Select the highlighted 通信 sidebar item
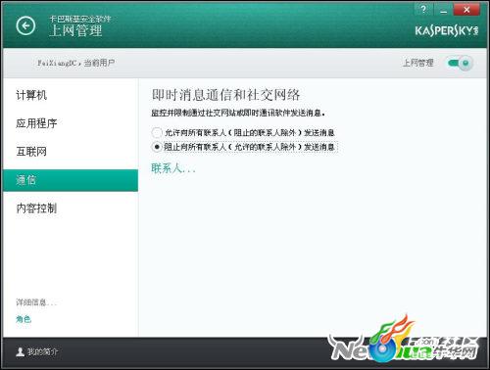This screenshot has width=490, height=370. click(71, 180)
